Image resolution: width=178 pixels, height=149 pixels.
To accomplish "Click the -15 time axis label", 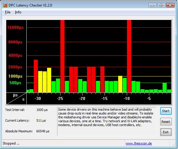I will [x=105, y=98].
